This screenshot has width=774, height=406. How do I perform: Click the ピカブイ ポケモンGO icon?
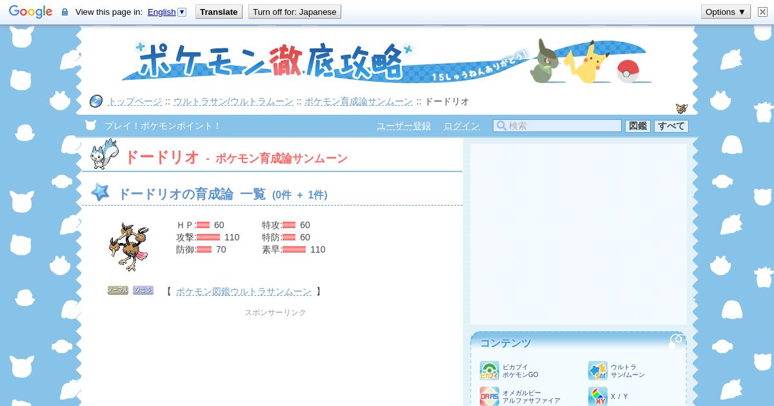coord(490,371)
